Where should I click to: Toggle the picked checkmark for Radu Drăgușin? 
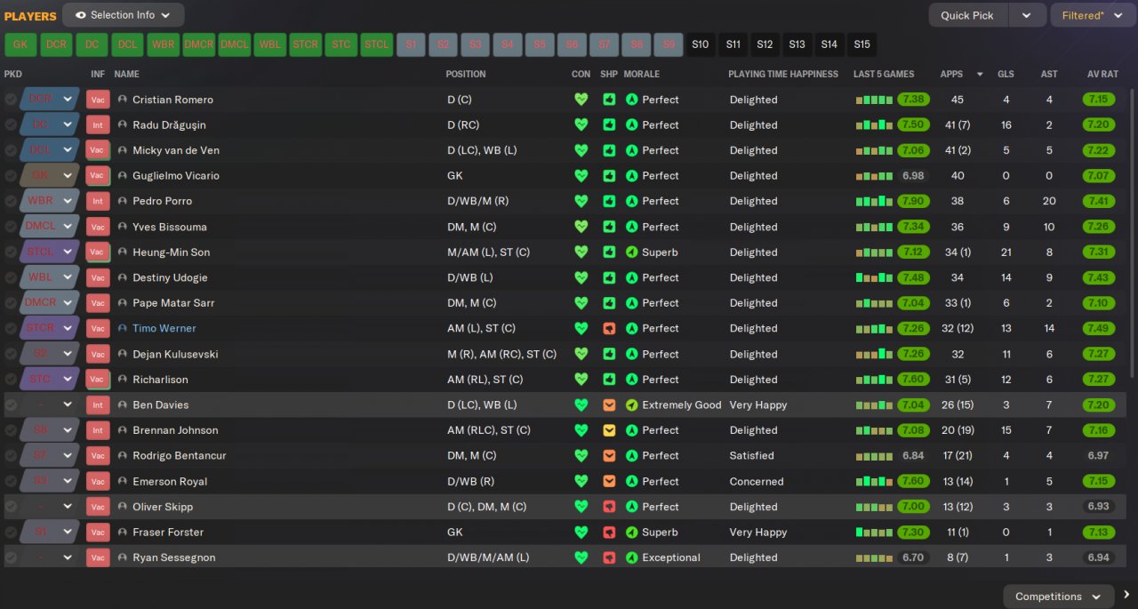pyautogui.click(x=11, y=125)
